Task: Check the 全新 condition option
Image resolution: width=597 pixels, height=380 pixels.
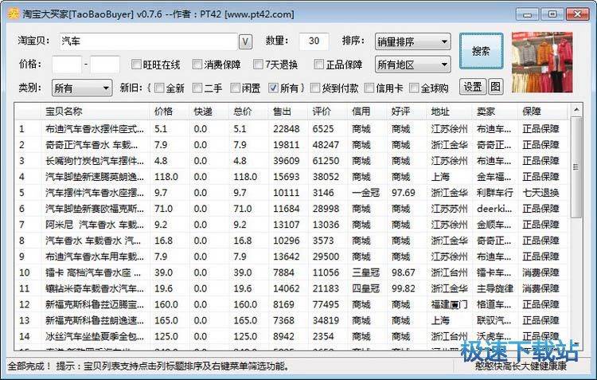Action: coord(159,88)
